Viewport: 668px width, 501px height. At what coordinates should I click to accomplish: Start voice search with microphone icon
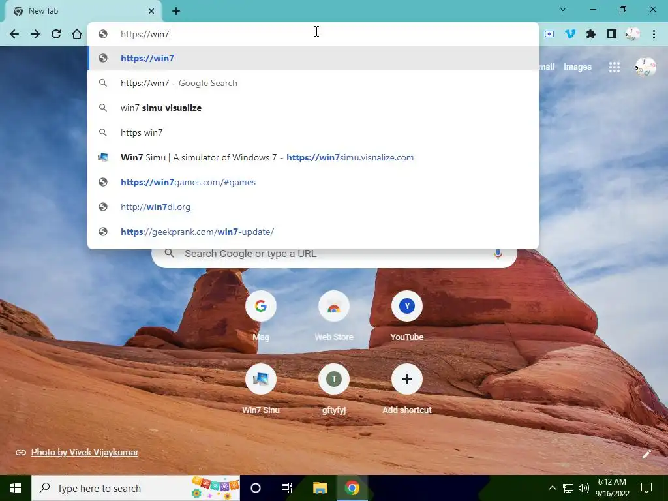pos(498,254)
